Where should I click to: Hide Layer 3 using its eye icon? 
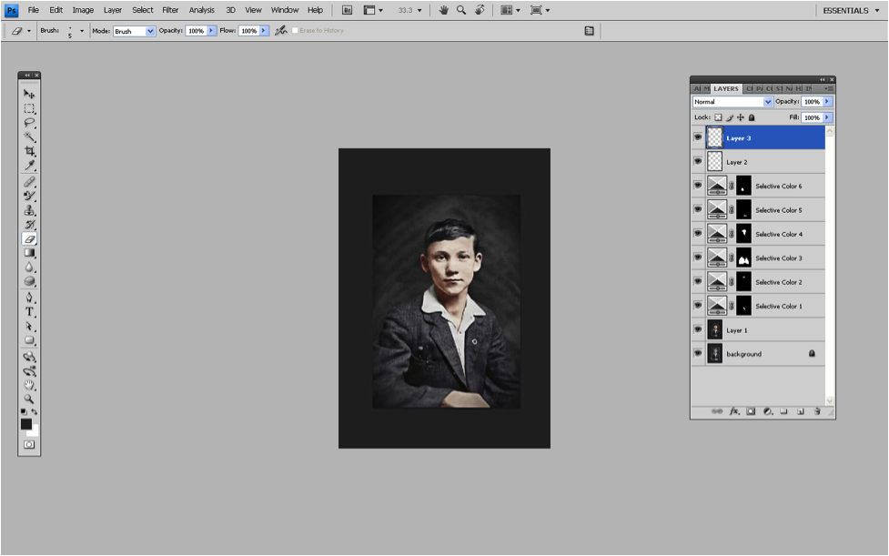(x=698, y=137)
